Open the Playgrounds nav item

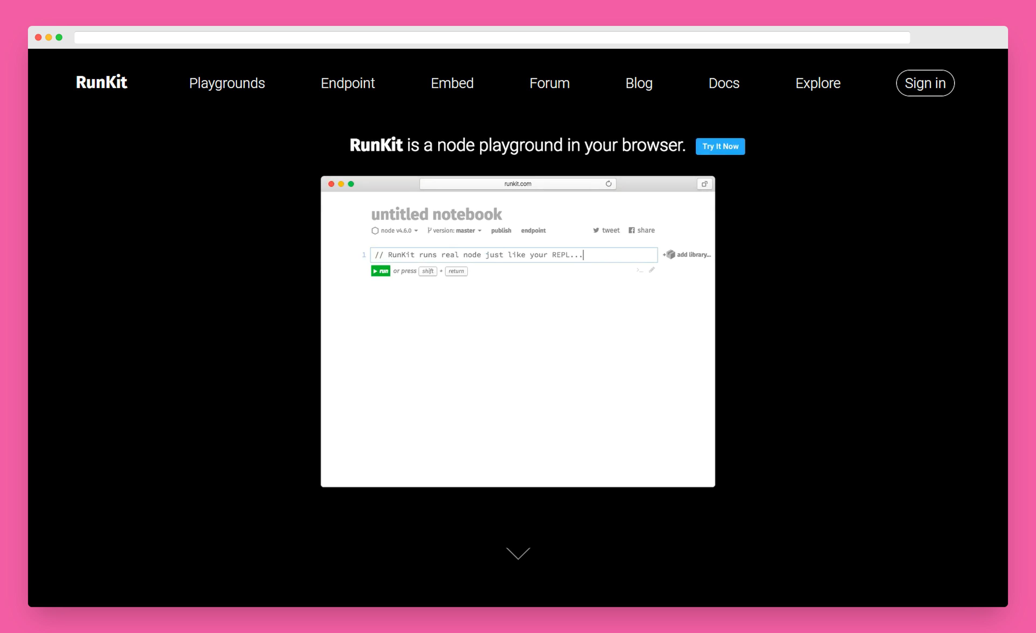pyautogui.click(x=227, y=83)
